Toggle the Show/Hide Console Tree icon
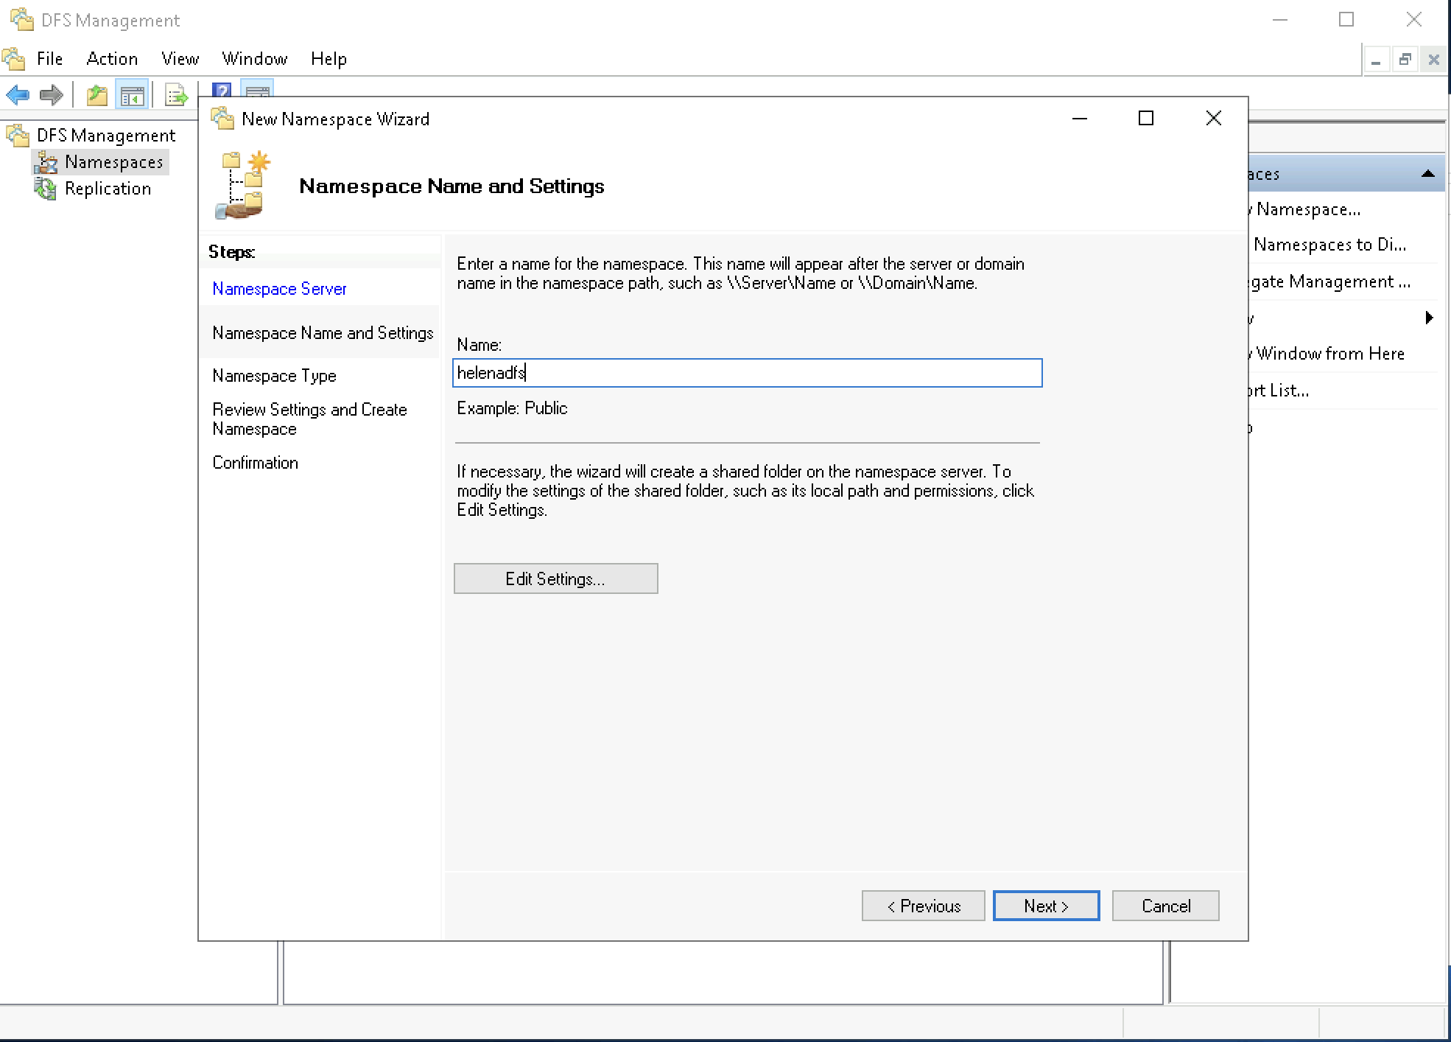 133,95
